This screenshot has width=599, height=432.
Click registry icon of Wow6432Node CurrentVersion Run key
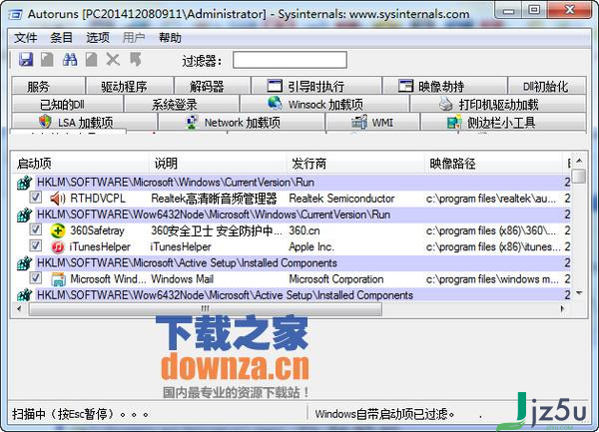[x=24, y=215]
